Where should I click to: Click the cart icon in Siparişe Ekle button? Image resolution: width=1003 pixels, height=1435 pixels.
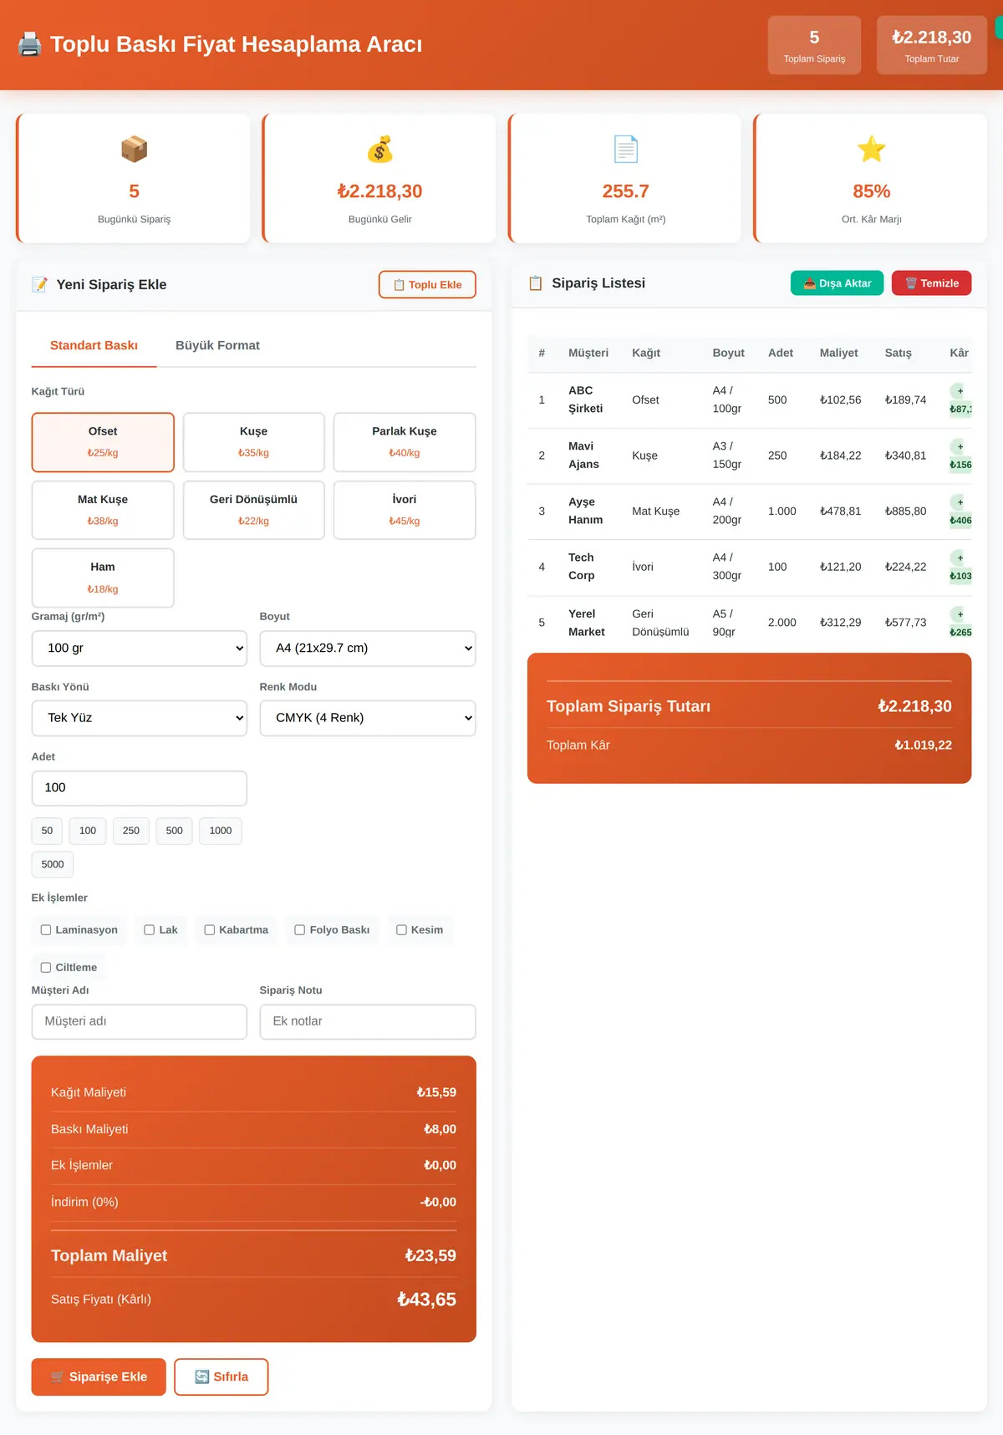tap(57, 1377)
